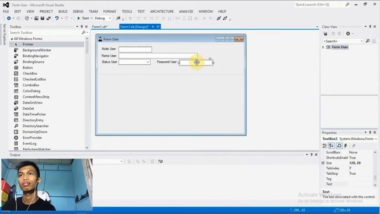The height and width of the screenshot is (214, 380).
Task: Open the Start button dropdown arrow
Action: point(91,18)
